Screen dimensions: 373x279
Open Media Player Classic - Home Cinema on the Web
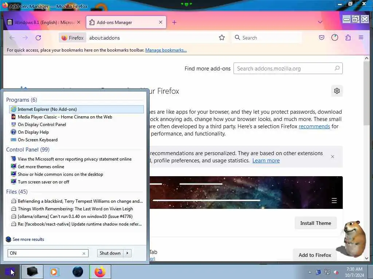click(x=76, y=117)
